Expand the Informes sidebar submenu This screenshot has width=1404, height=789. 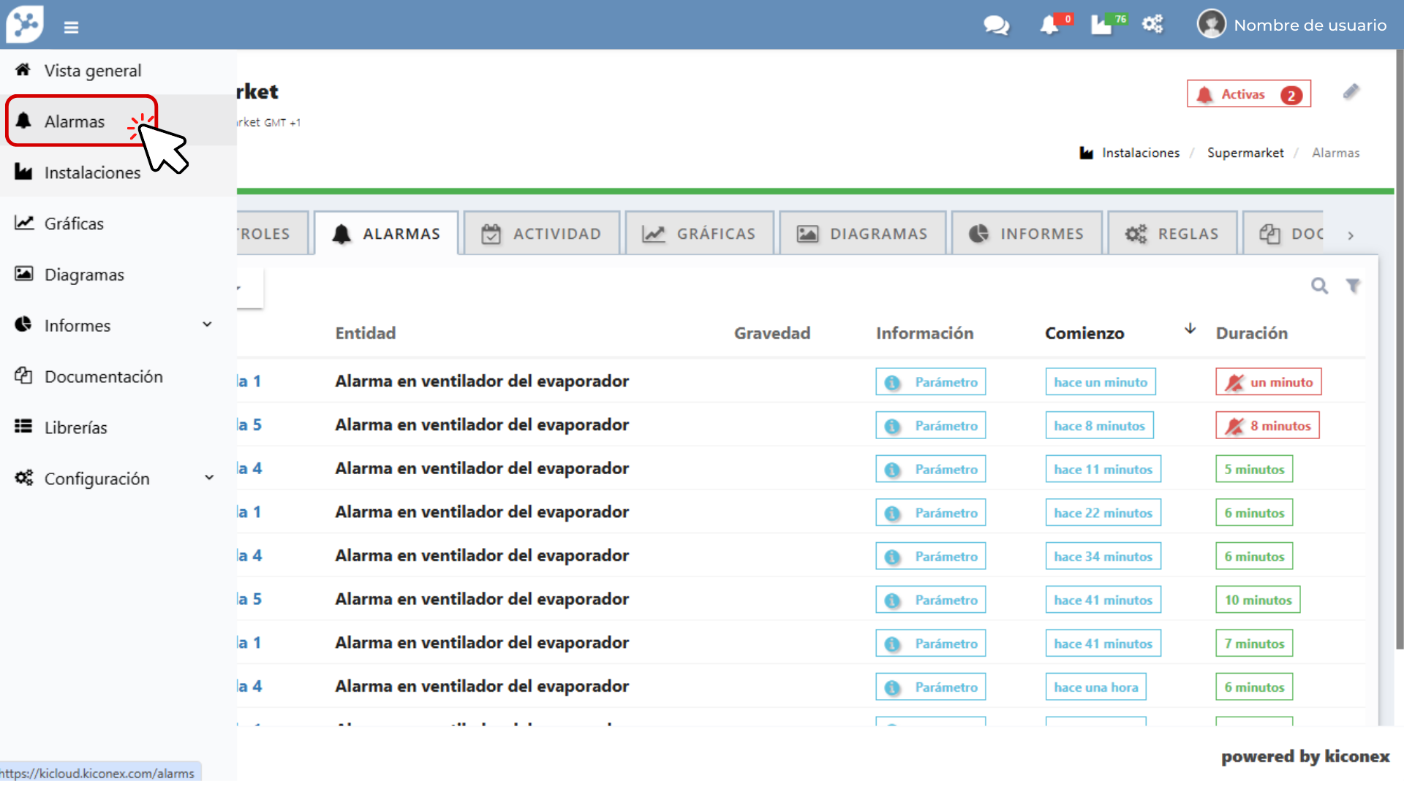point(207,325)
